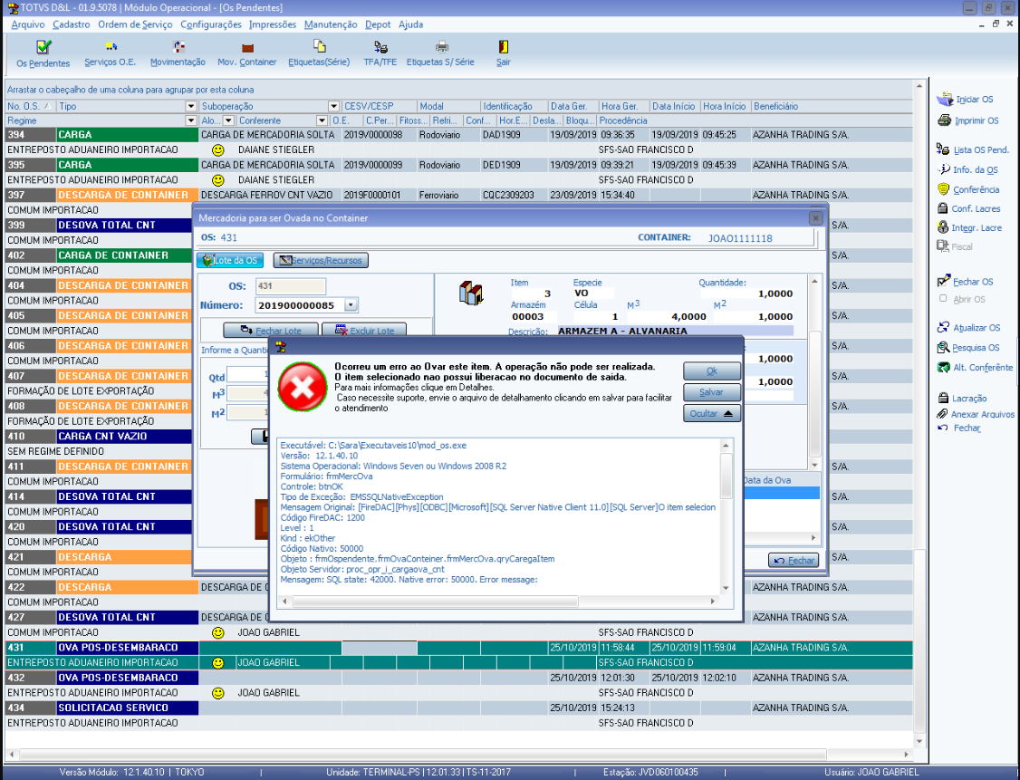Open the Cadastro menu
Image resolution: width=1020 pixels, height=780 pixels.
tap(71, 24)
